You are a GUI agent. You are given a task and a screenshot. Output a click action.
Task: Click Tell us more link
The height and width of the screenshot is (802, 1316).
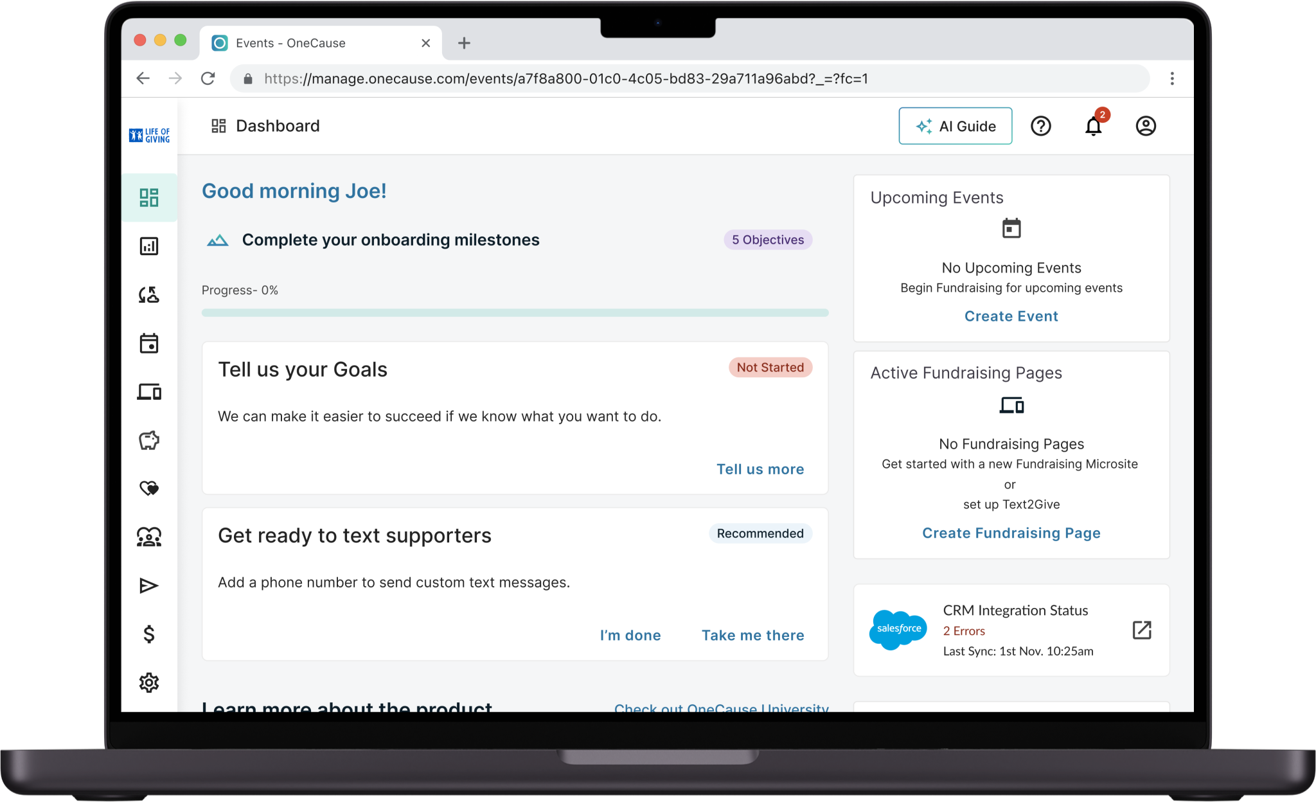(760, 469)
